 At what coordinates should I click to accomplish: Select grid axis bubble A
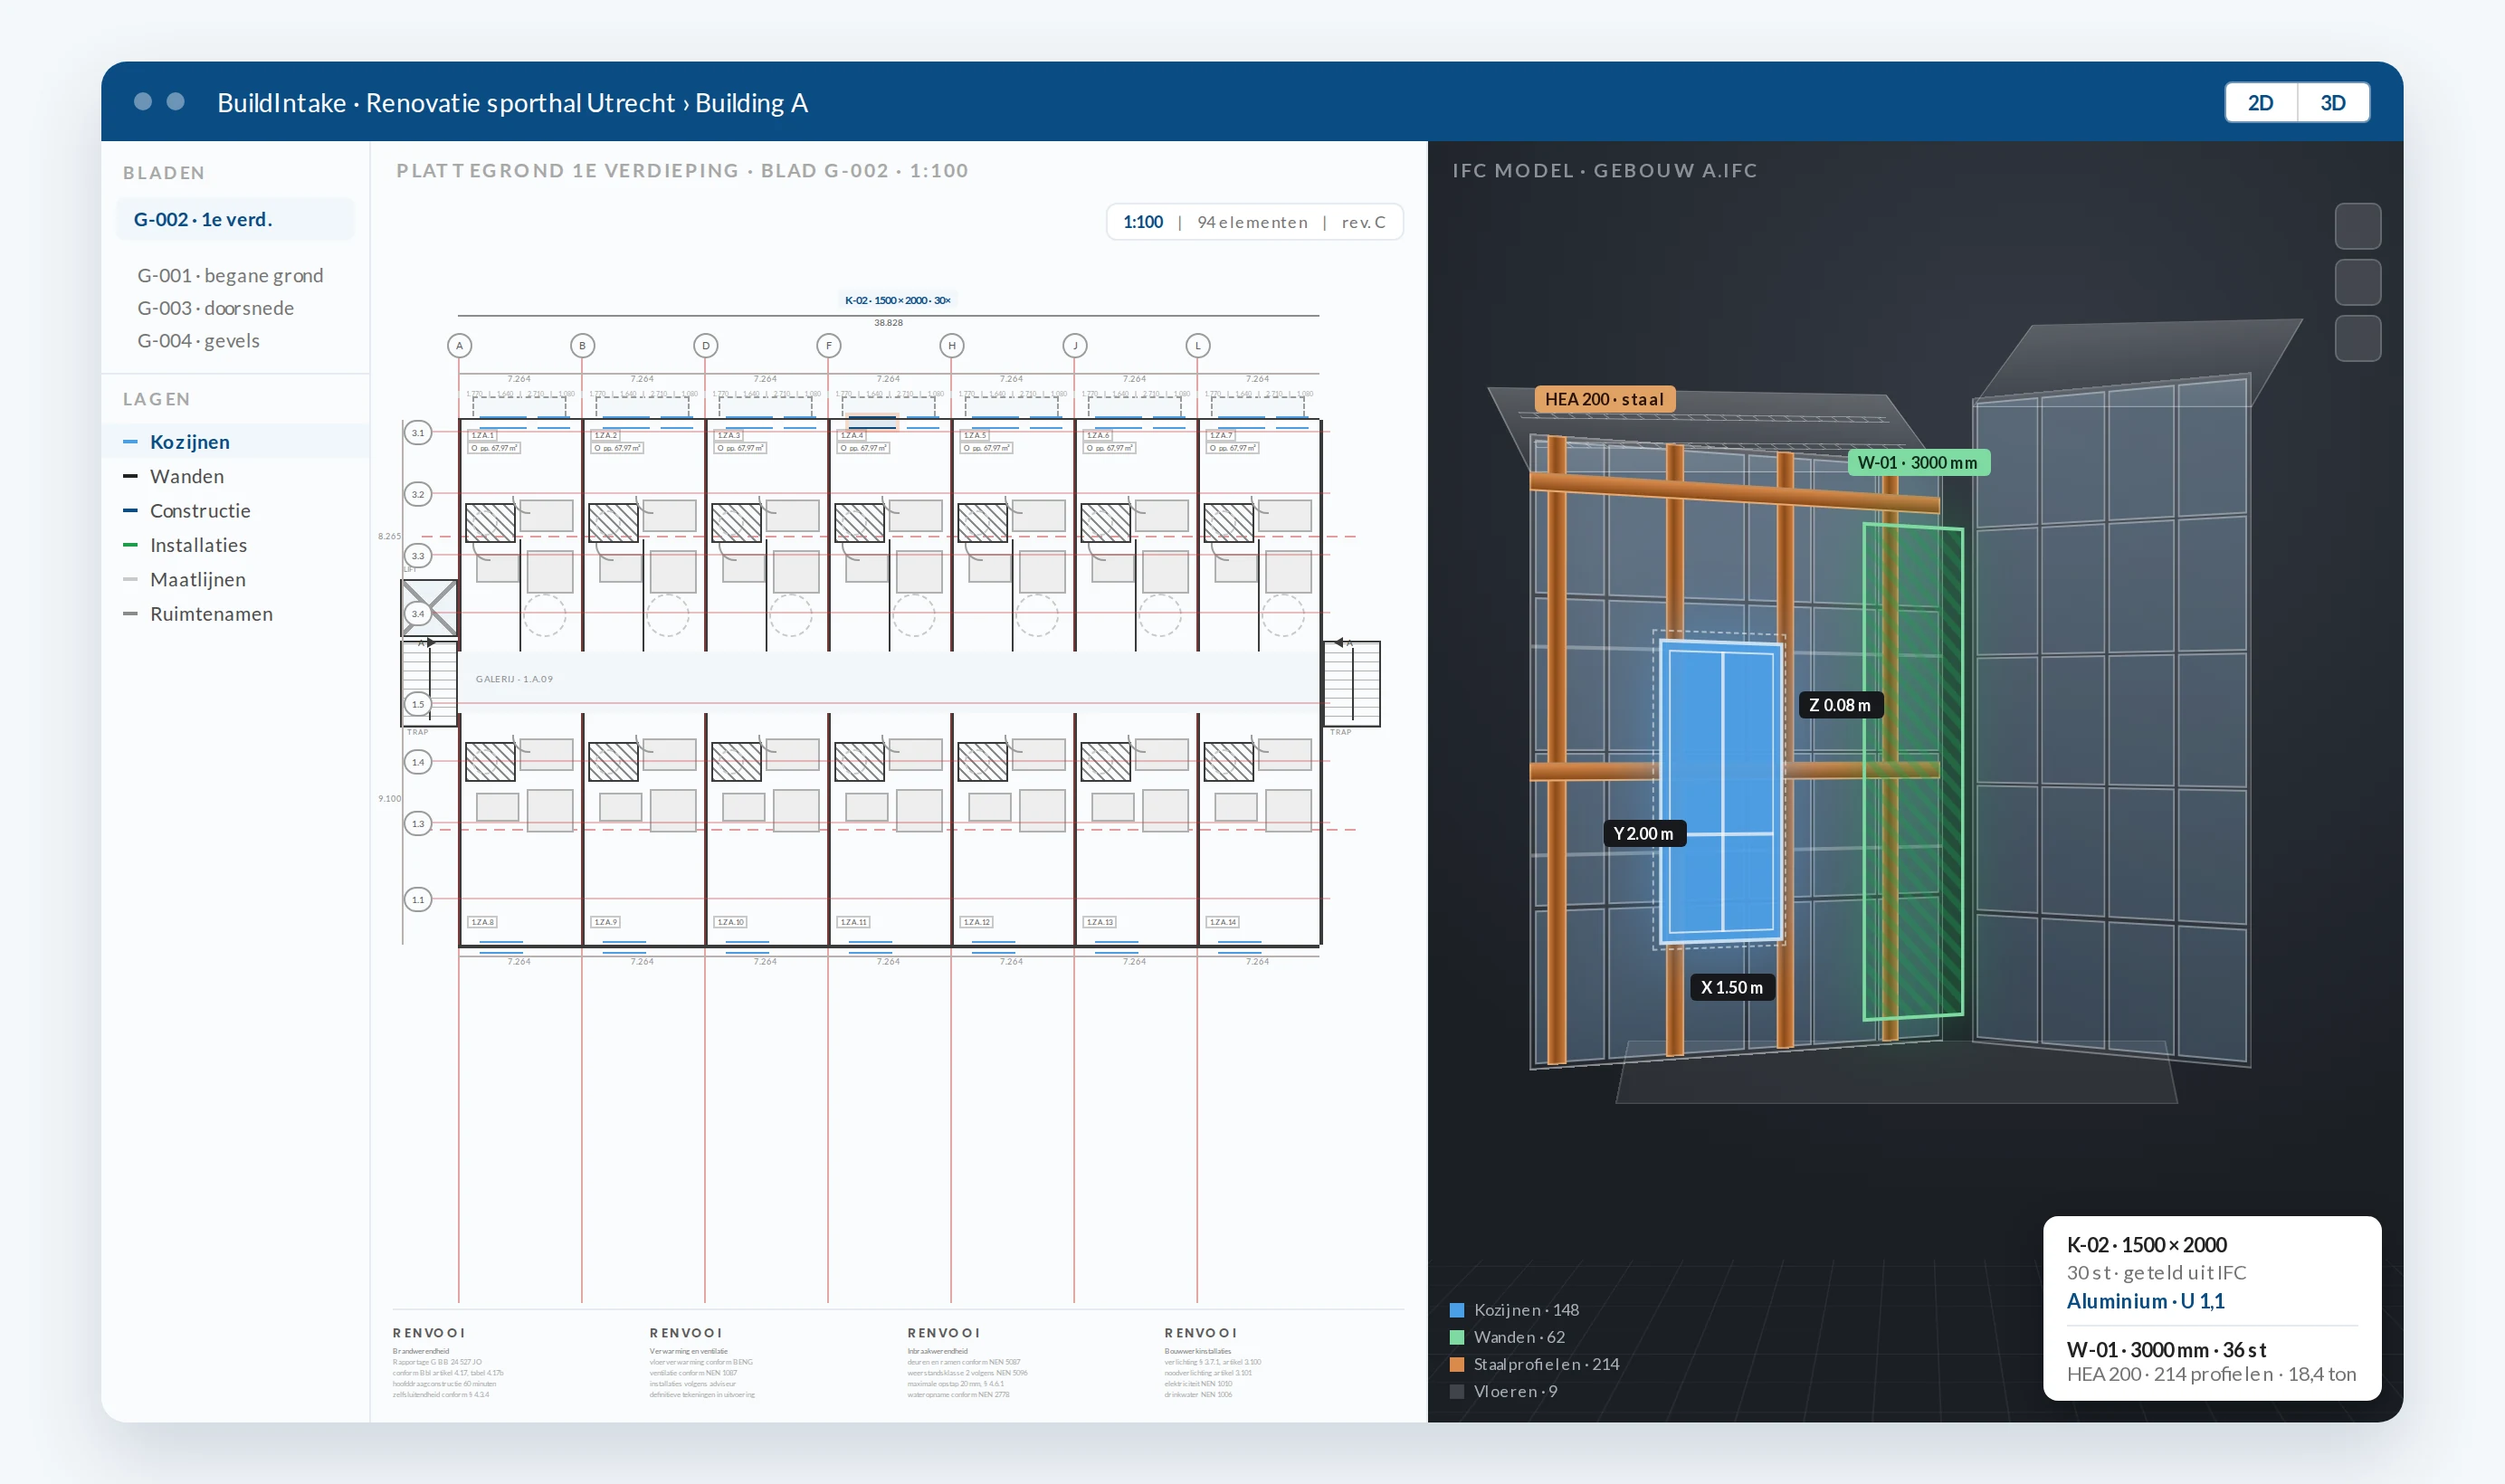pos(459,346)
